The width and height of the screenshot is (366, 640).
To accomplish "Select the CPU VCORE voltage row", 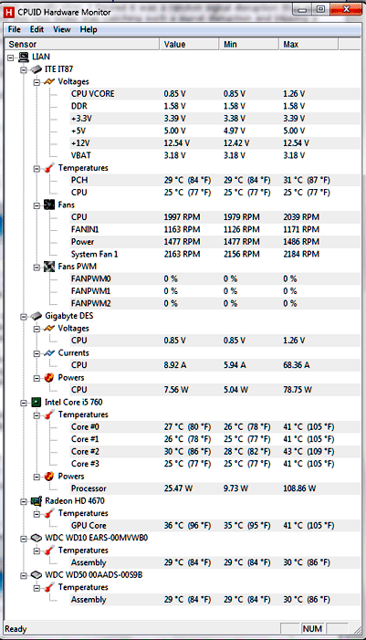I will (x=215, y=94).
